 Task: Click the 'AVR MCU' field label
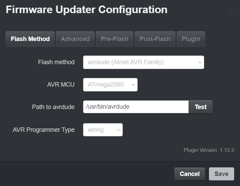click(x=61, y=85)
